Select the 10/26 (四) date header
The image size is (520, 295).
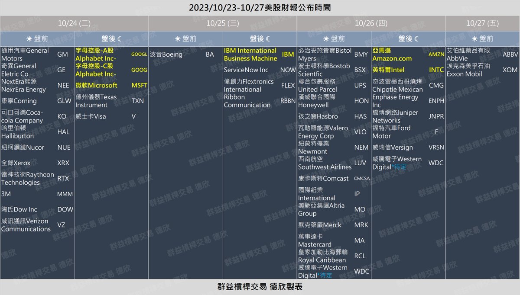coord(371,23)
